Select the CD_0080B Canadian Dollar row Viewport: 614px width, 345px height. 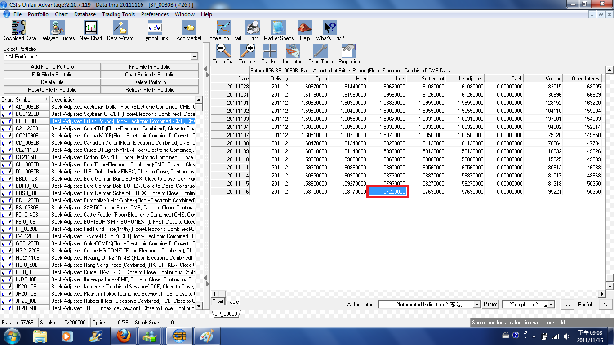coord(98,143)
